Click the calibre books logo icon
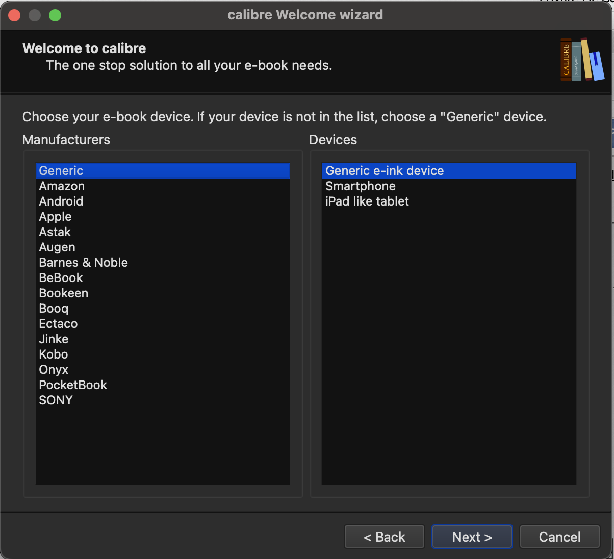The height and width of the screenshot is (559, 614). (582, 60)
